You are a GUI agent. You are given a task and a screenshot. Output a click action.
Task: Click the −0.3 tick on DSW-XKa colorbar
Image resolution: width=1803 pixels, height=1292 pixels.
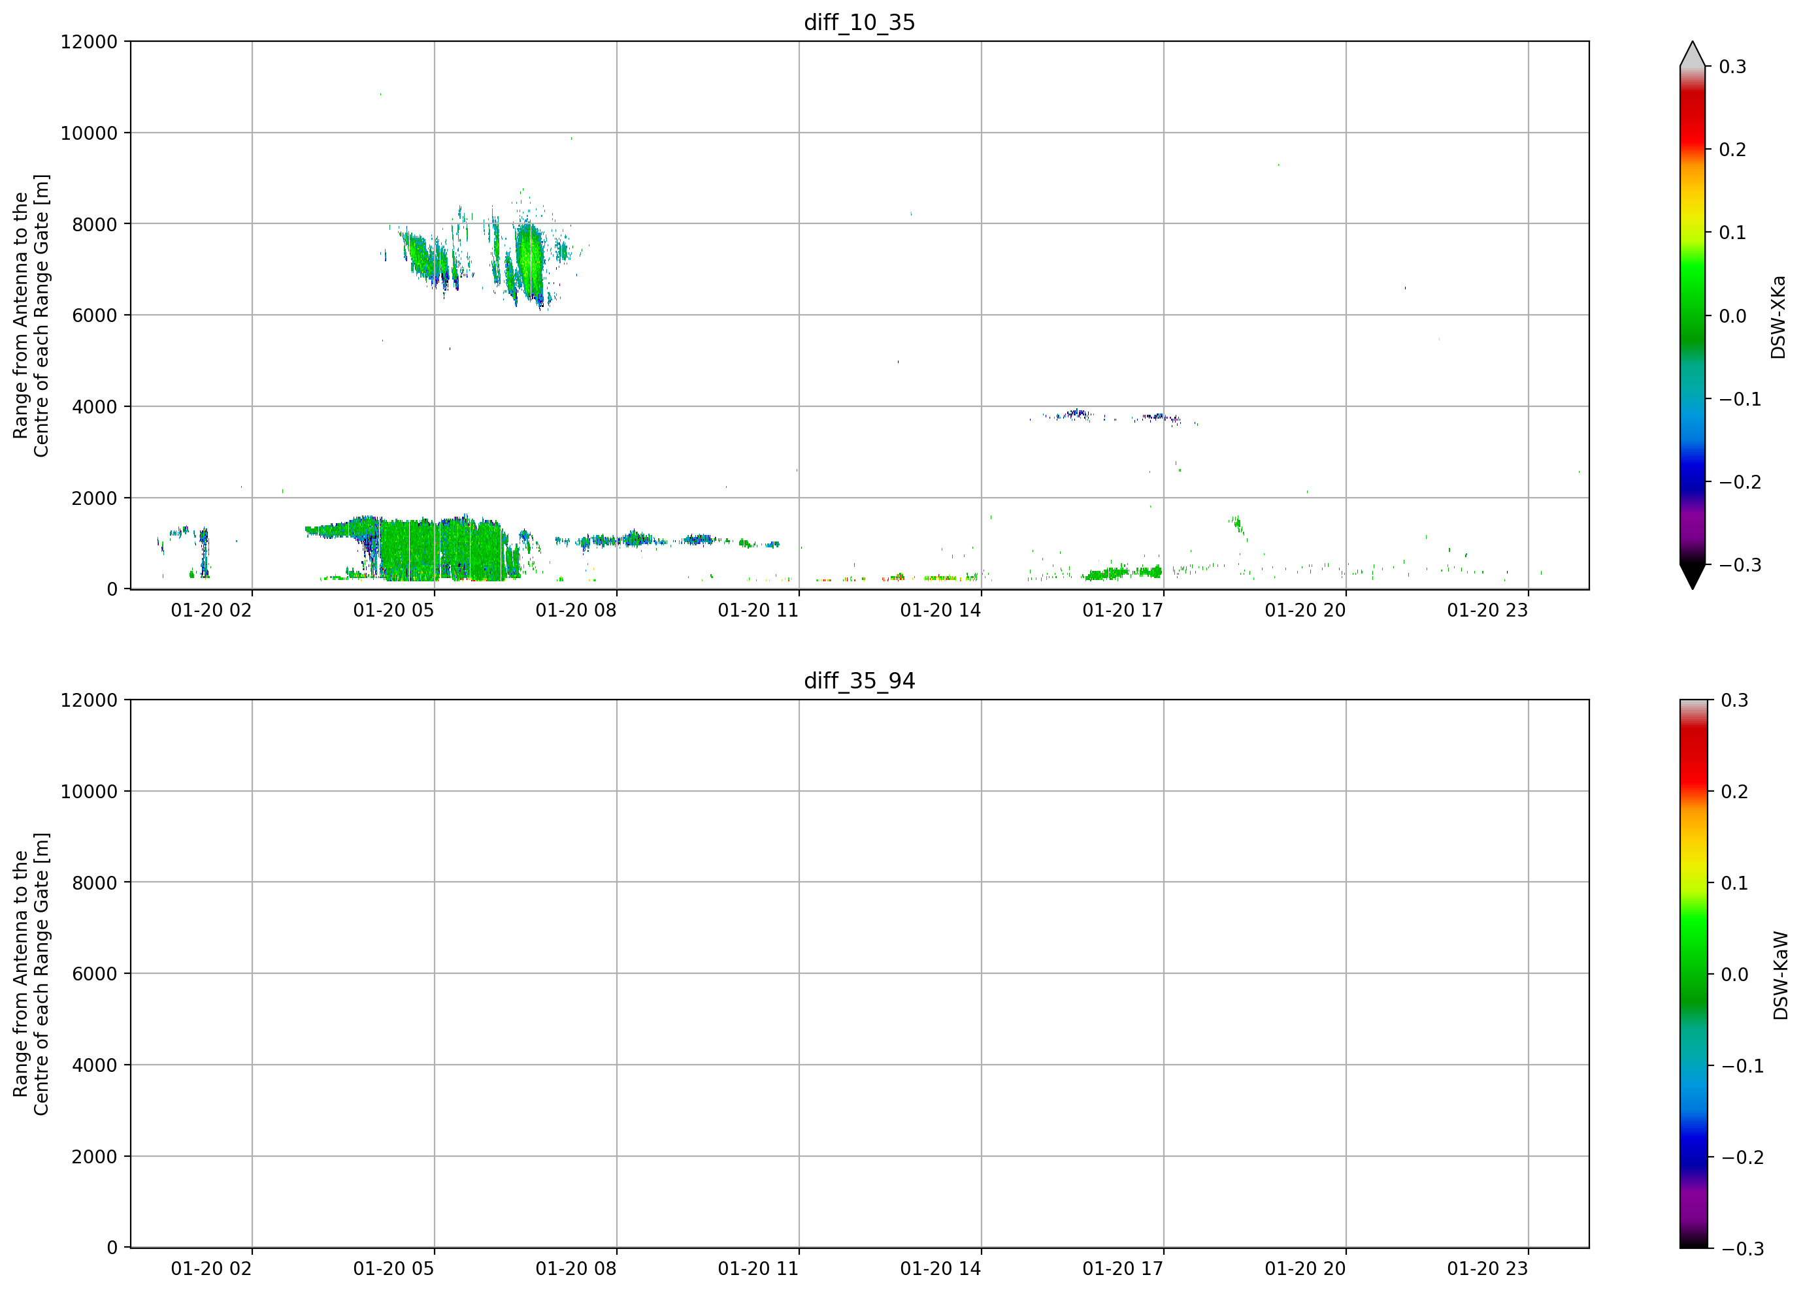1740,566
